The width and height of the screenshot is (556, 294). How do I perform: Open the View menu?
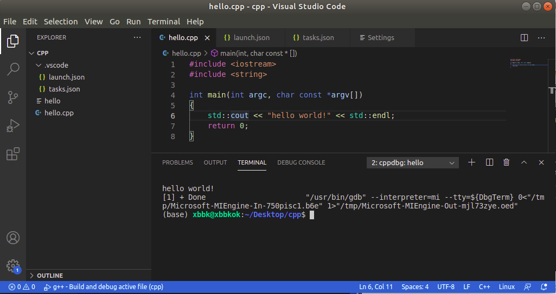point(94,22)
